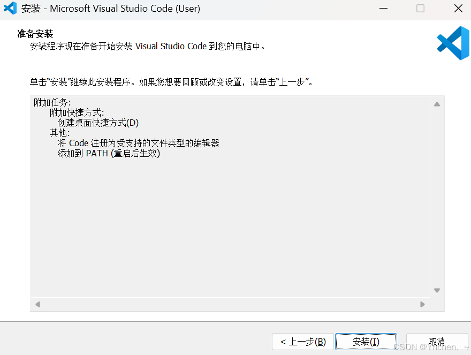Image resolution: width=471 pixels, height=355 pixels.
Task: Click the summary box scroll-down arrow
Action: click(437, 290)
